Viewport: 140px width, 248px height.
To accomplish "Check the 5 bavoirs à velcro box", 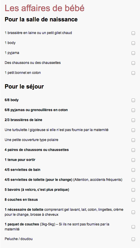I will (133, 190).
